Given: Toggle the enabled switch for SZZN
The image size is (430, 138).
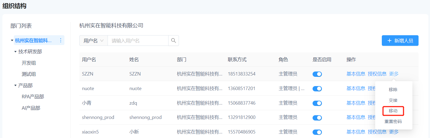Looking at the screenshot, I should [317, 74].
